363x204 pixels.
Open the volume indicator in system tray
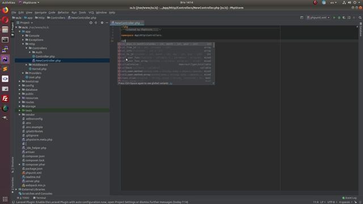[x=349, y=2]
